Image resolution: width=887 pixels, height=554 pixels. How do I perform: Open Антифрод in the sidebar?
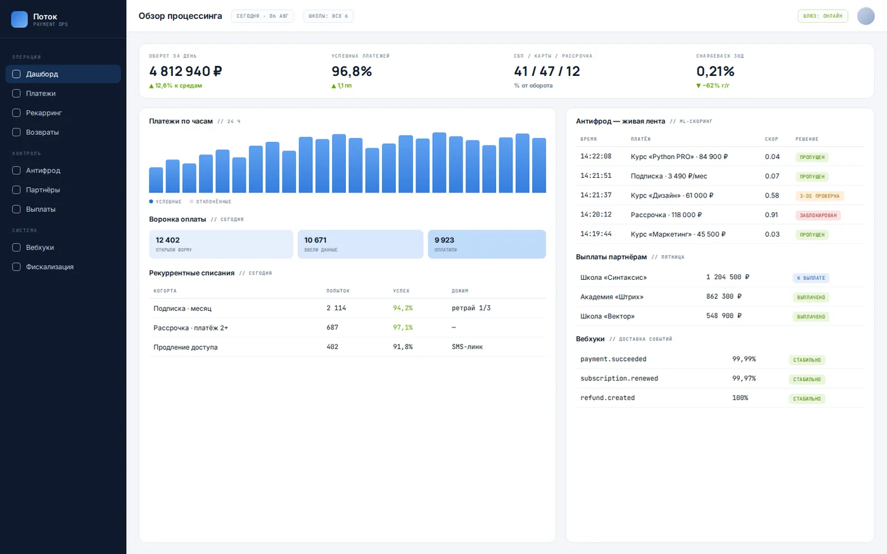coord(63,170)
